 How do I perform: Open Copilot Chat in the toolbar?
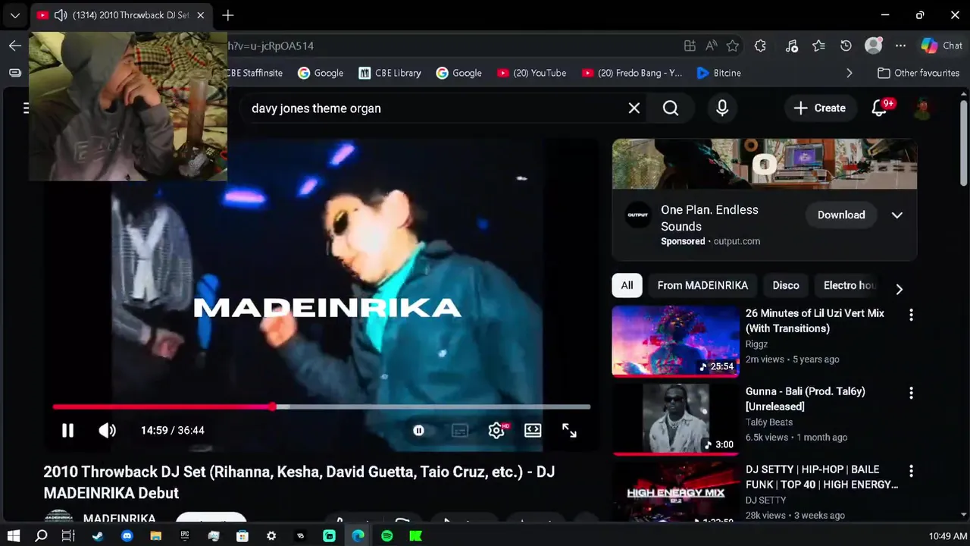[x=941, y=45]
